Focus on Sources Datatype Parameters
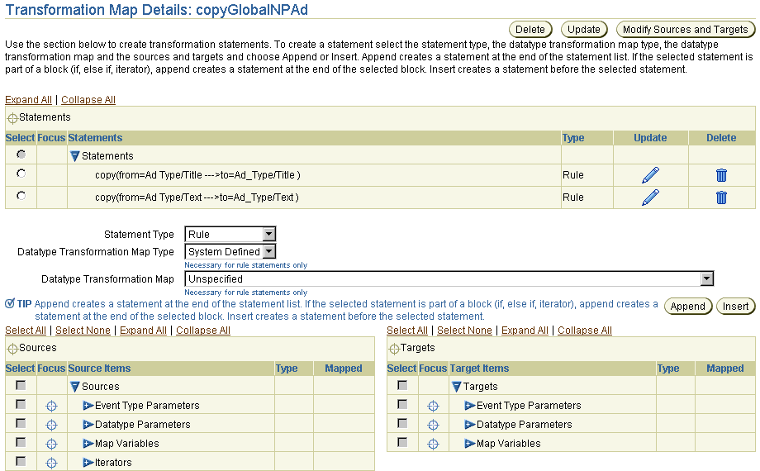Screen dimensions: 760x471 [x=51, y=425]
